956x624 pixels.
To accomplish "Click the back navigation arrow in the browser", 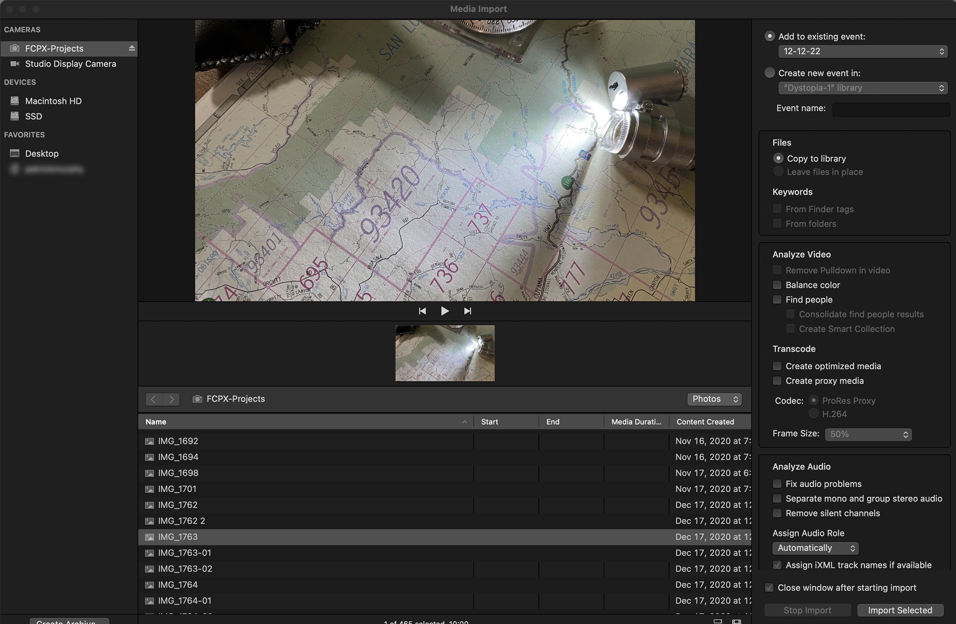I will (153, 399).
